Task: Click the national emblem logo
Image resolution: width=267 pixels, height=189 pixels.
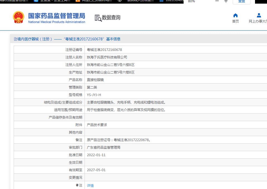Action: point(18,17)
